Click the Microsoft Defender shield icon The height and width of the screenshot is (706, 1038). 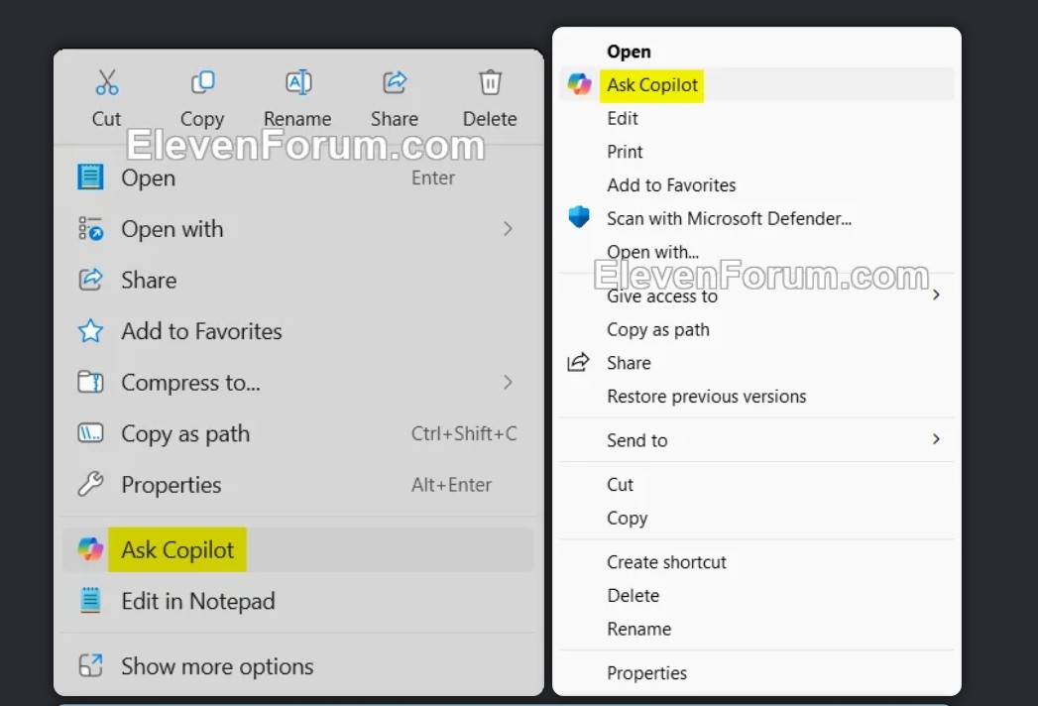579,217
